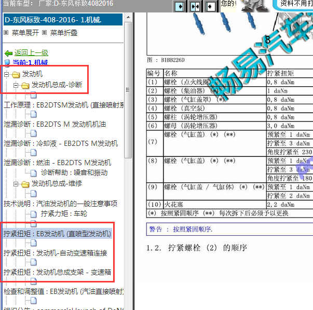Collapse the 发动机 tree node
Viewport: 313px width, 310px height.
coord(7,74)
